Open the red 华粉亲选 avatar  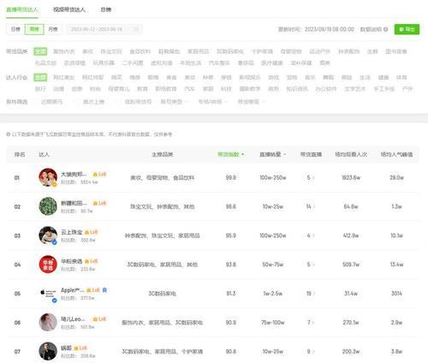coord(48,265)
